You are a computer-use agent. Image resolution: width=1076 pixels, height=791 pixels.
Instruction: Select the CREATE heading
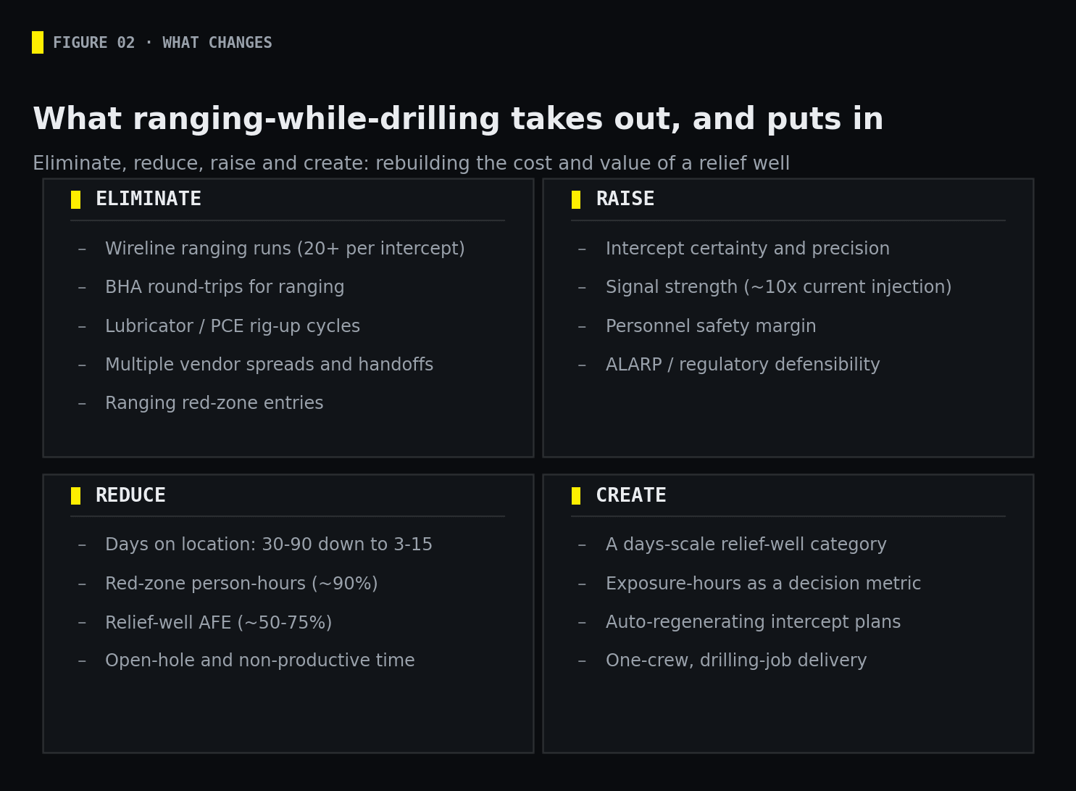(x=631, y=496)
